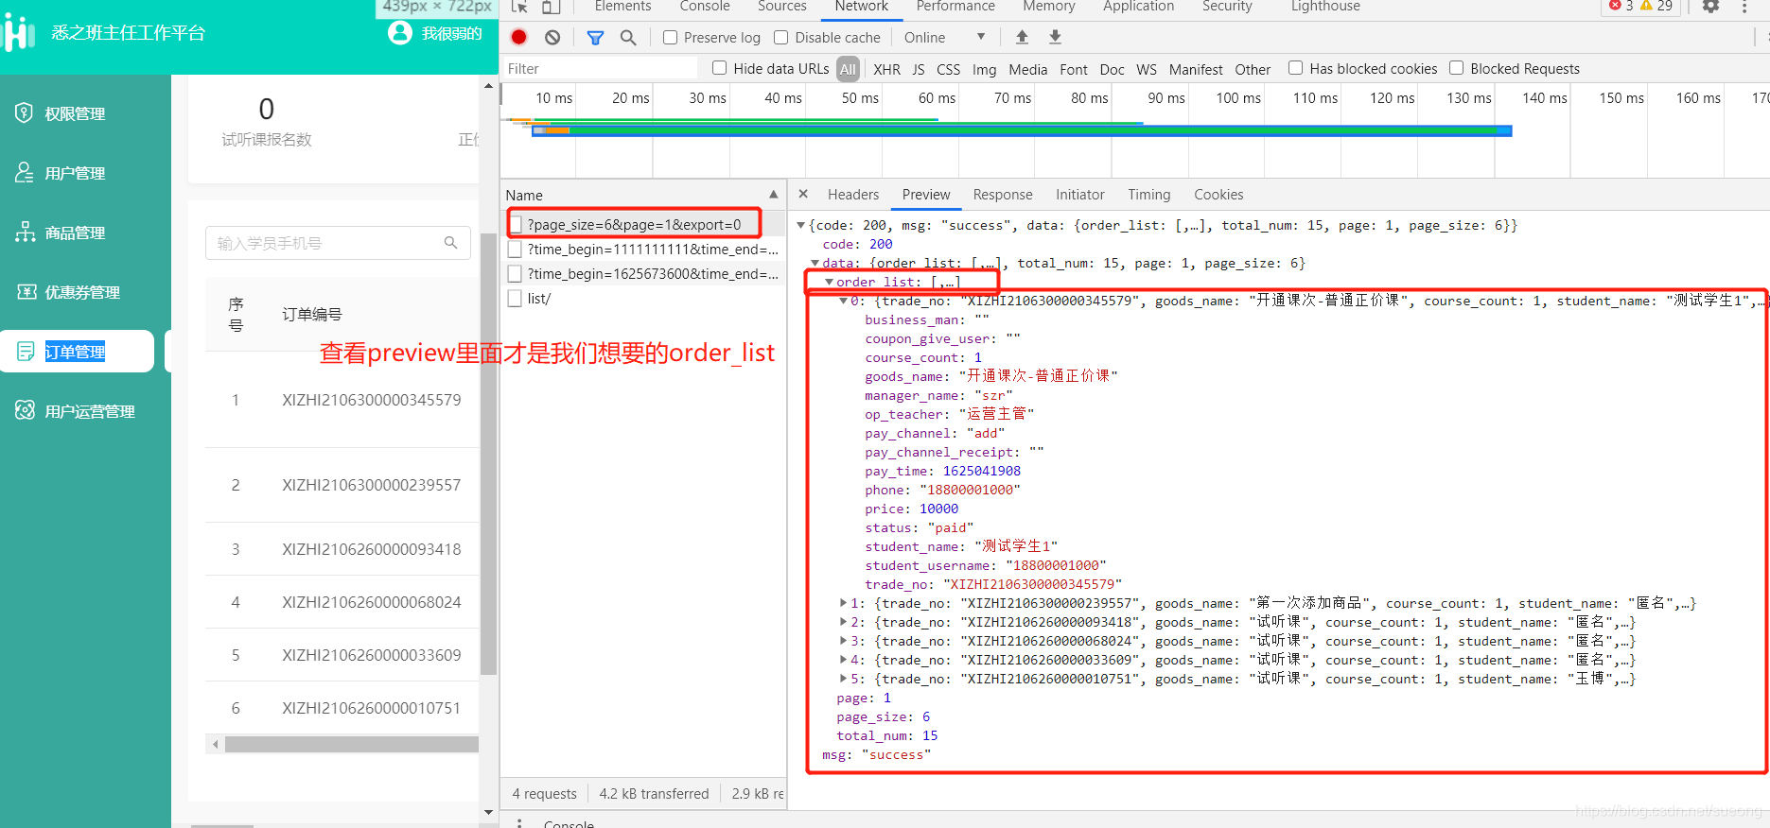
Task: Open the Online throttling dropdown
Action: pos(944,38)
